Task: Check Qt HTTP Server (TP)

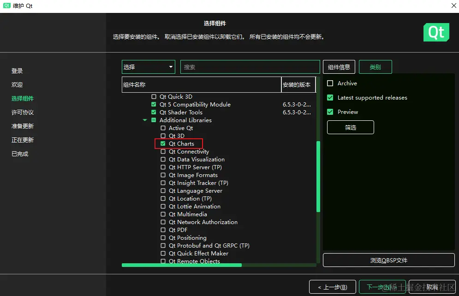Action: point(163,167)
